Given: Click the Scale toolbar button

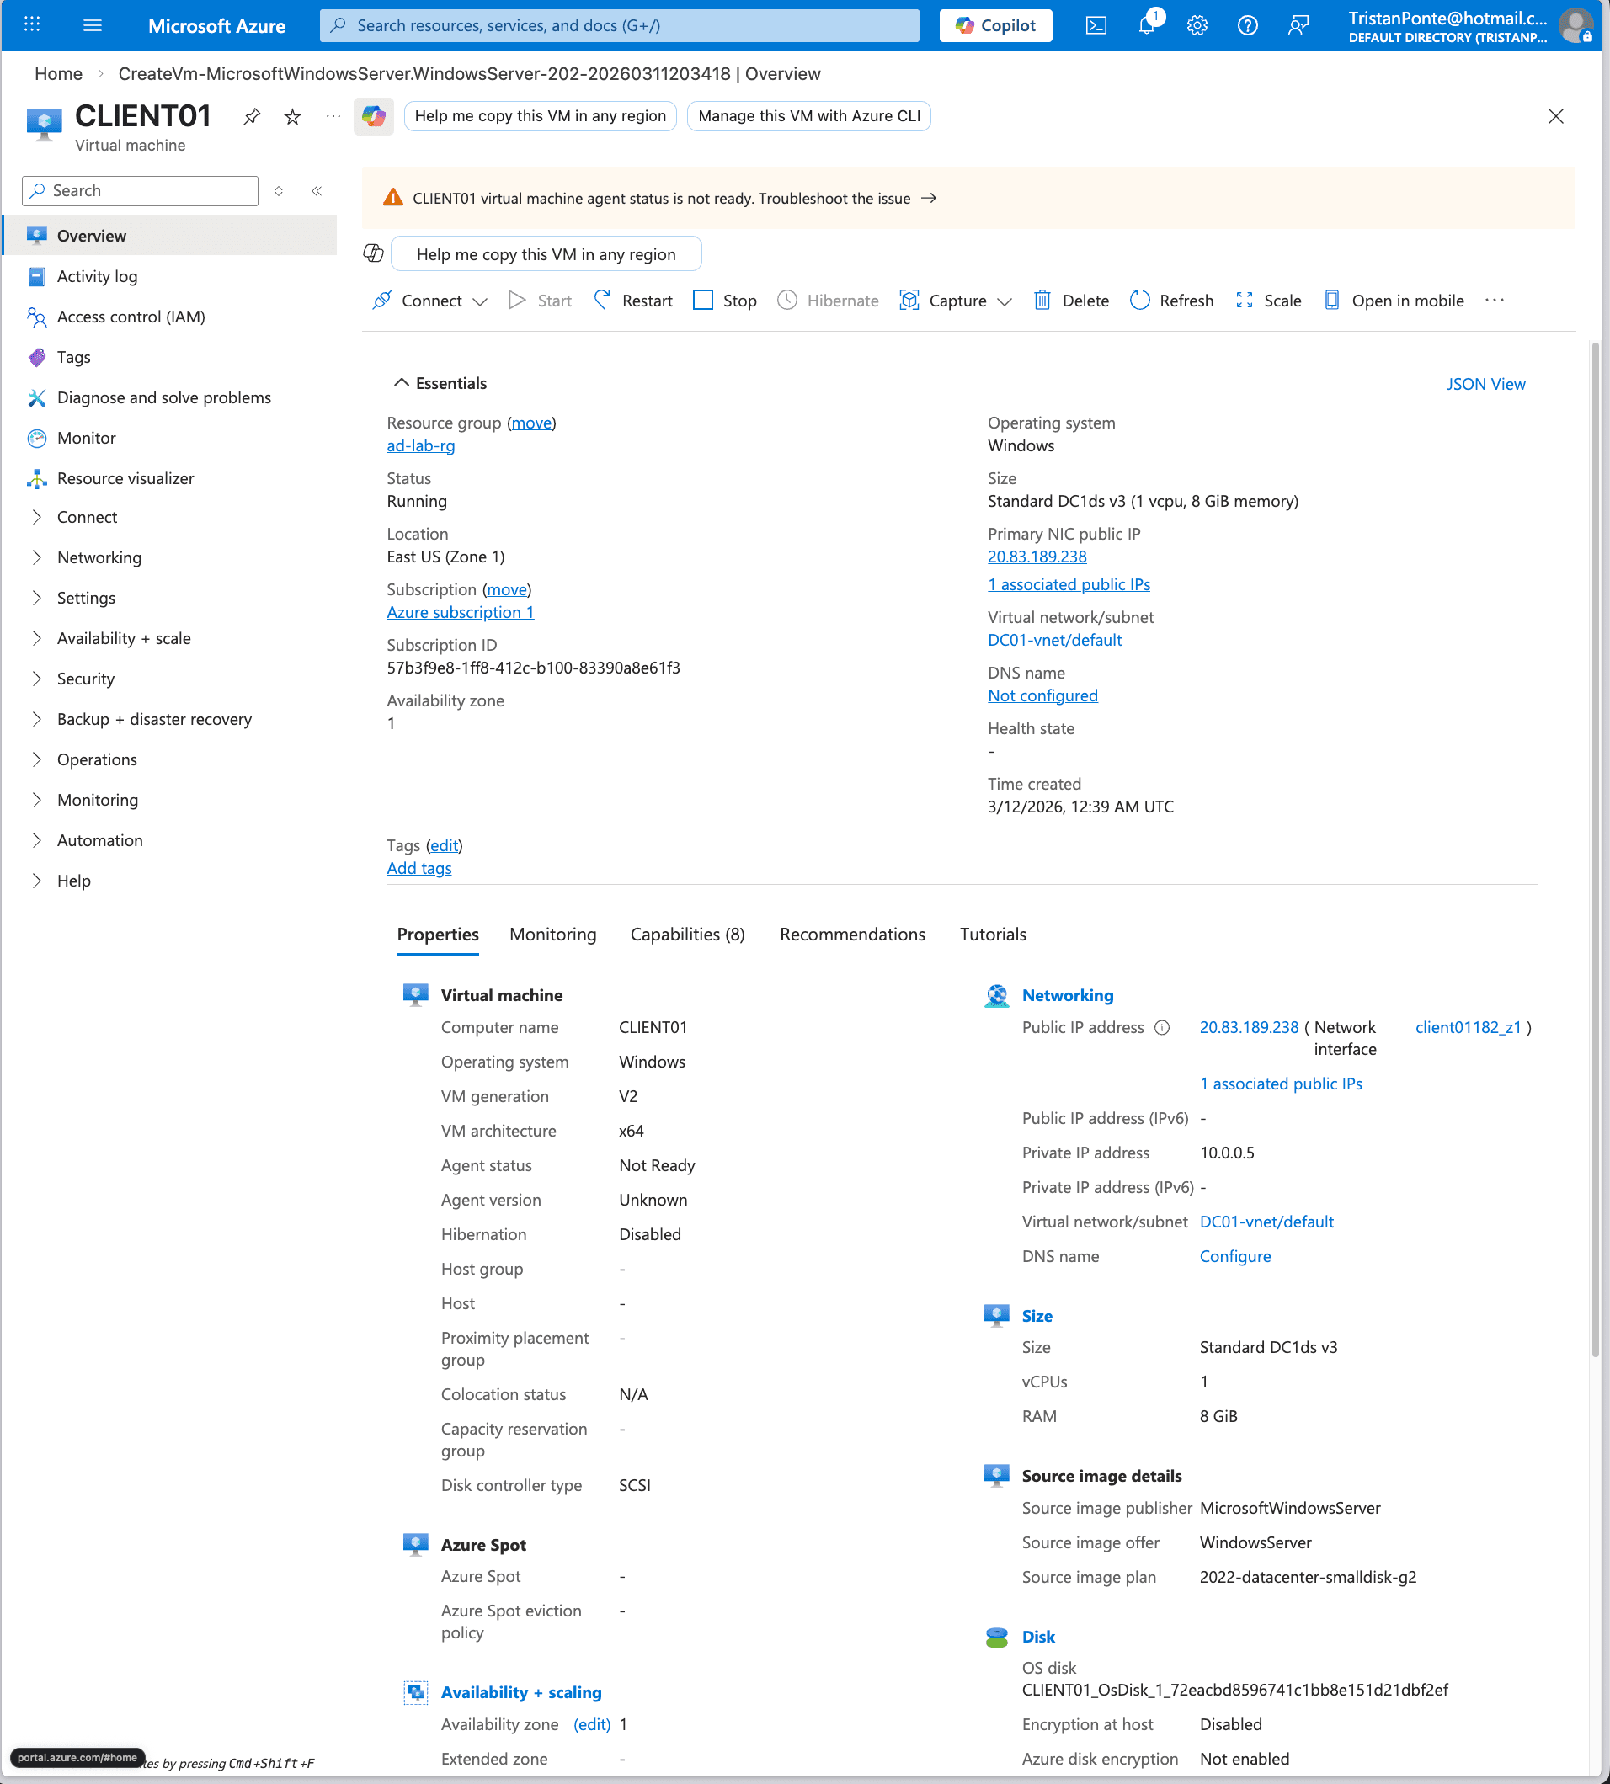Looking at the screenshot, I should coord(1267,301).
